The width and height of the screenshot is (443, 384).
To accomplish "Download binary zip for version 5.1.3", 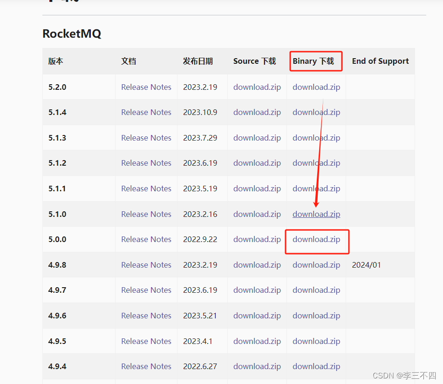I will 316,138.
